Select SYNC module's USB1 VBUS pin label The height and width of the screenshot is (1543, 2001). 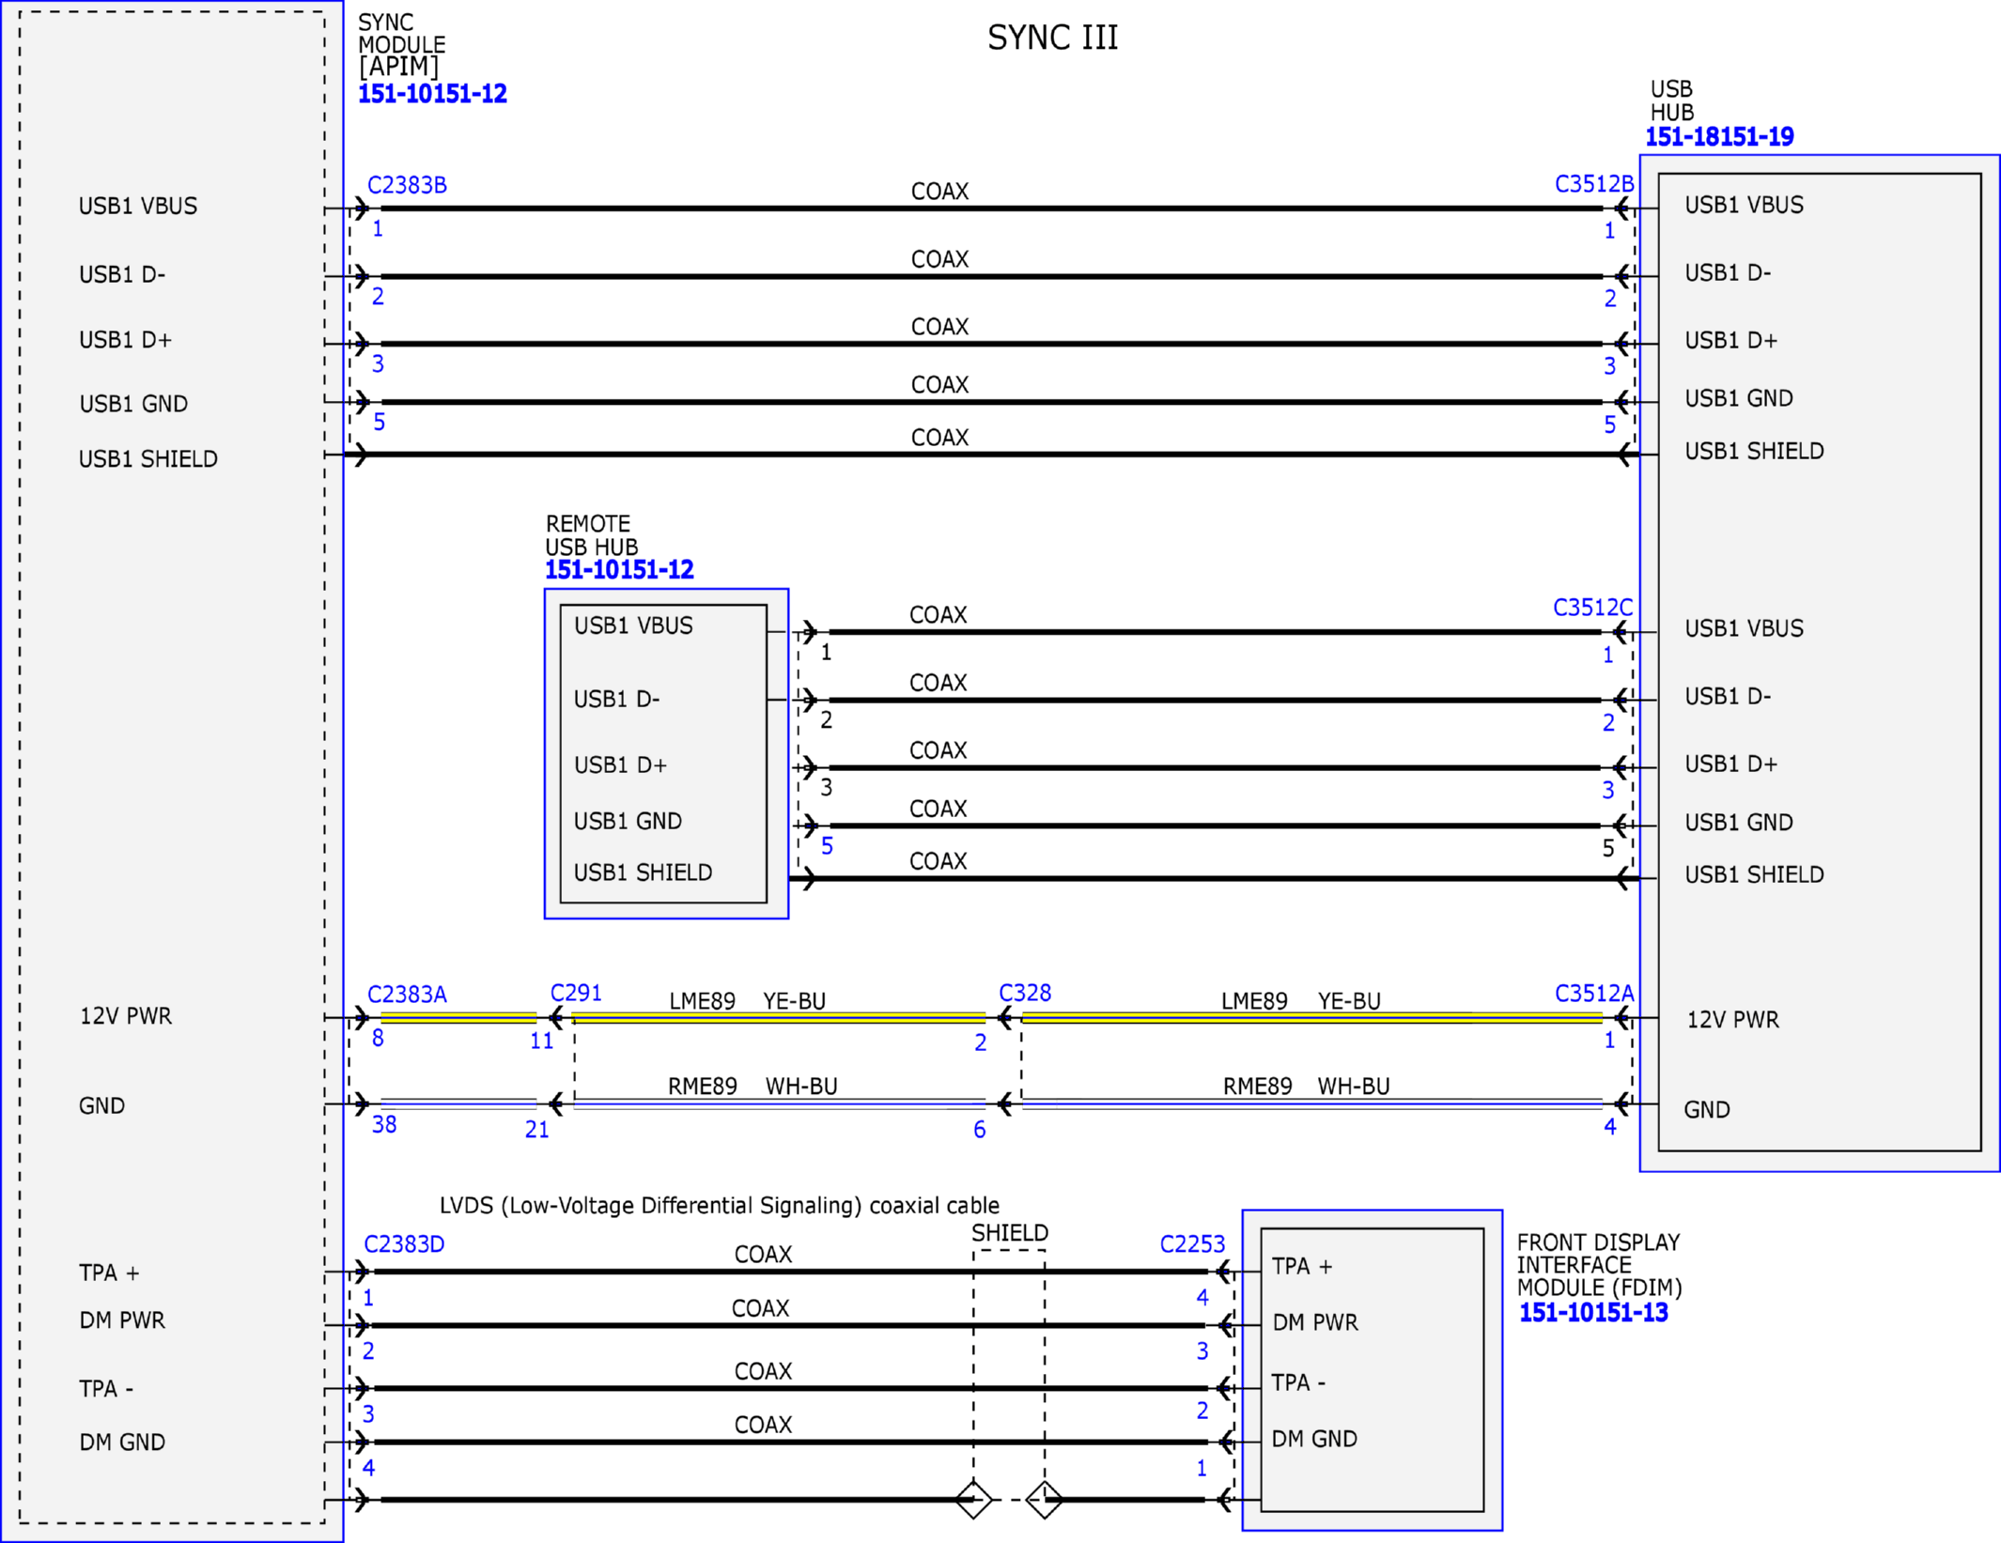coord(138,207)
